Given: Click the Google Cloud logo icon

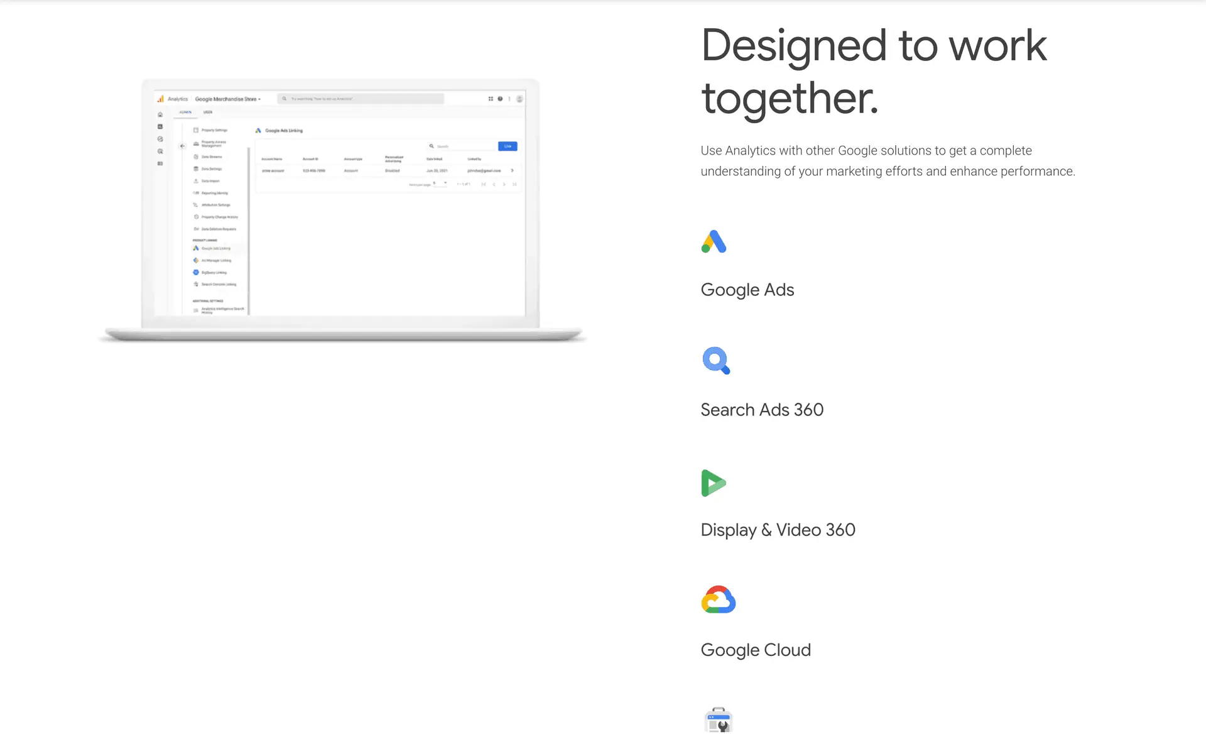Looking at the screenshot, I should (718, 600).
